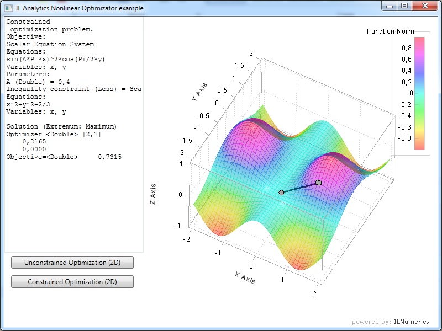The image size is (442, 331).
Task: Click the Unconstrained Optimization (2D) button
Action: tap(72, 263)
